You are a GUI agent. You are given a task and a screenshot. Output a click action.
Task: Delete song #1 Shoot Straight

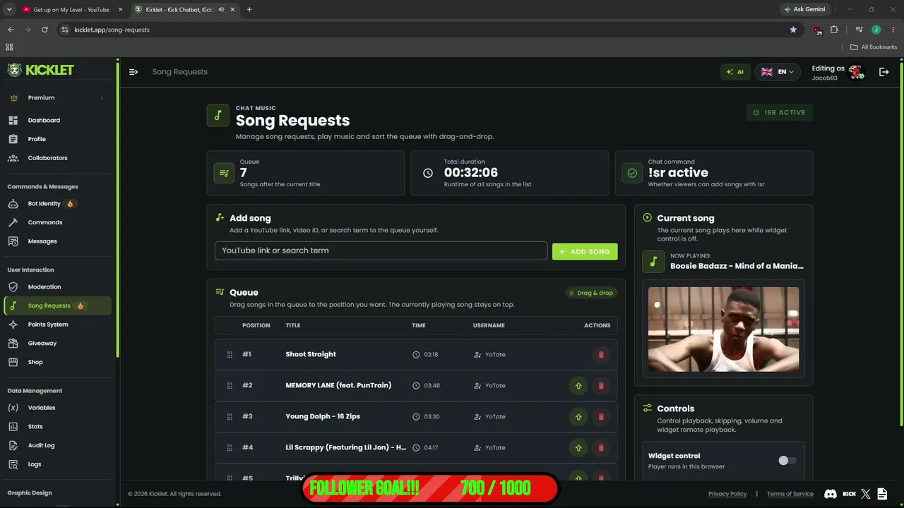[601, 354]
